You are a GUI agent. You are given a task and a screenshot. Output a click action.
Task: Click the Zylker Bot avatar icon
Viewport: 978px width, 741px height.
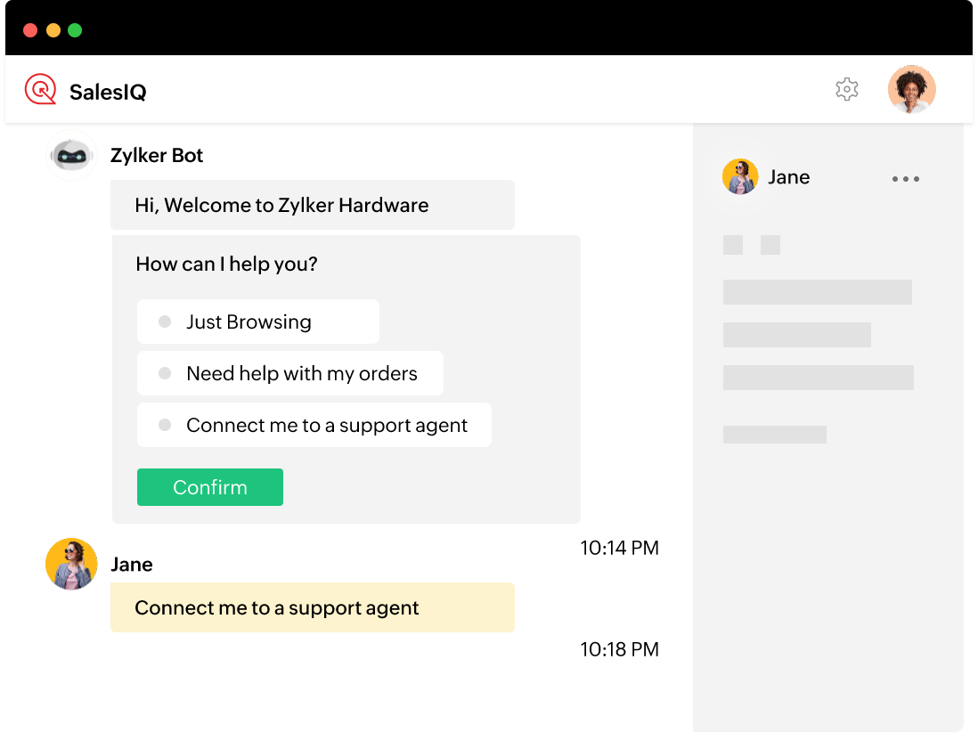click(72, 155)
